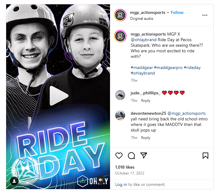
Task: View devontenewton25 profile avatar
Action: click(120, 115)
